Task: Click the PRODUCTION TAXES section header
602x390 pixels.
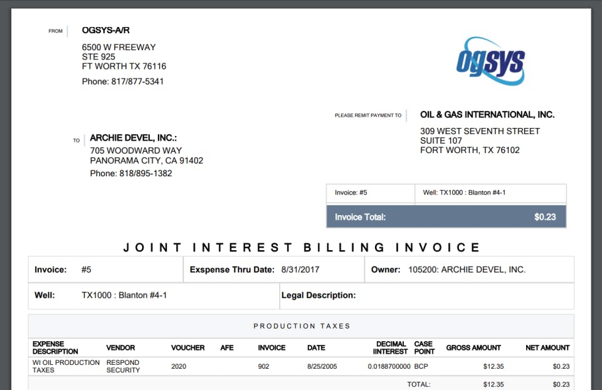Action: click(302, 326)
